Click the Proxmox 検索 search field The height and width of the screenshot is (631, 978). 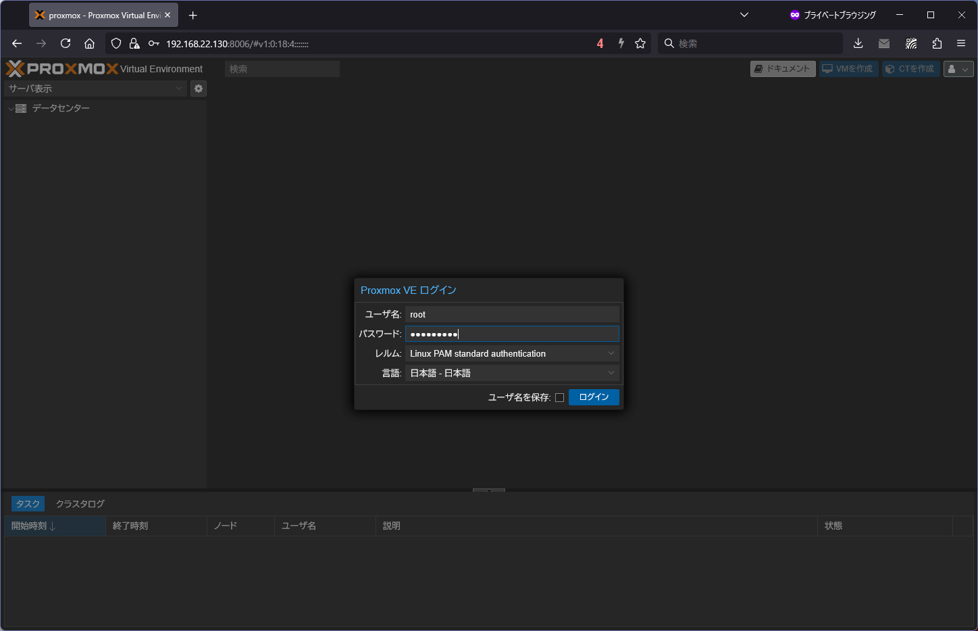282,69
